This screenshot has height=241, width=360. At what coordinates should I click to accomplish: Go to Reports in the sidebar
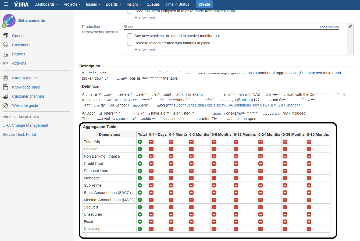tap(19, 54)
